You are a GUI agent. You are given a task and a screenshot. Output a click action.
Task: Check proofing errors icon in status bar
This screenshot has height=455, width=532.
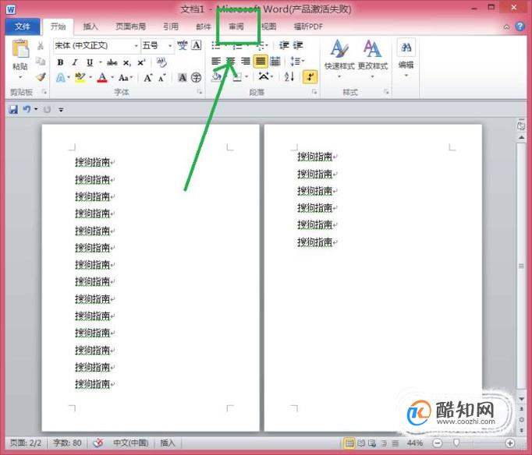point(98,443)
